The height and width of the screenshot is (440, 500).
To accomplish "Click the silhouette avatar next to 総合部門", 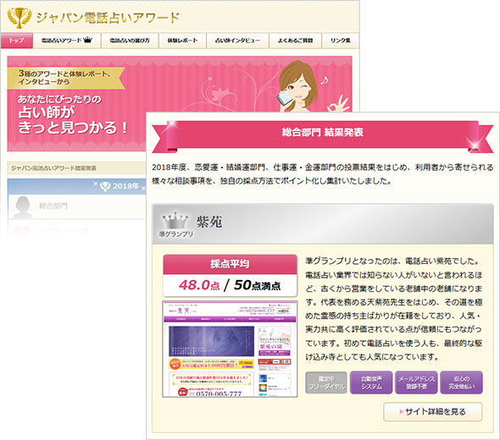I will coord(23,207).
